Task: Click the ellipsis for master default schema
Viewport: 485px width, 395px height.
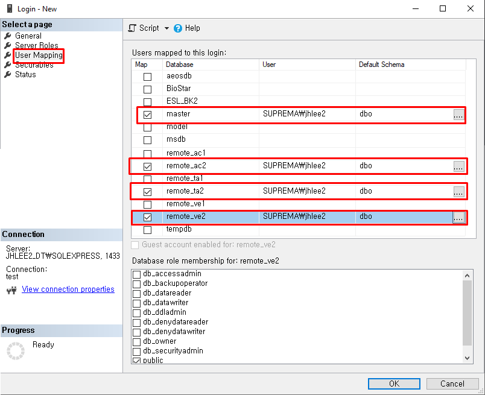Action: 458,114
